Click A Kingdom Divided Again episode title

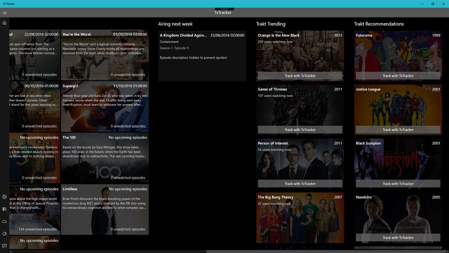(x=183, y=35)
